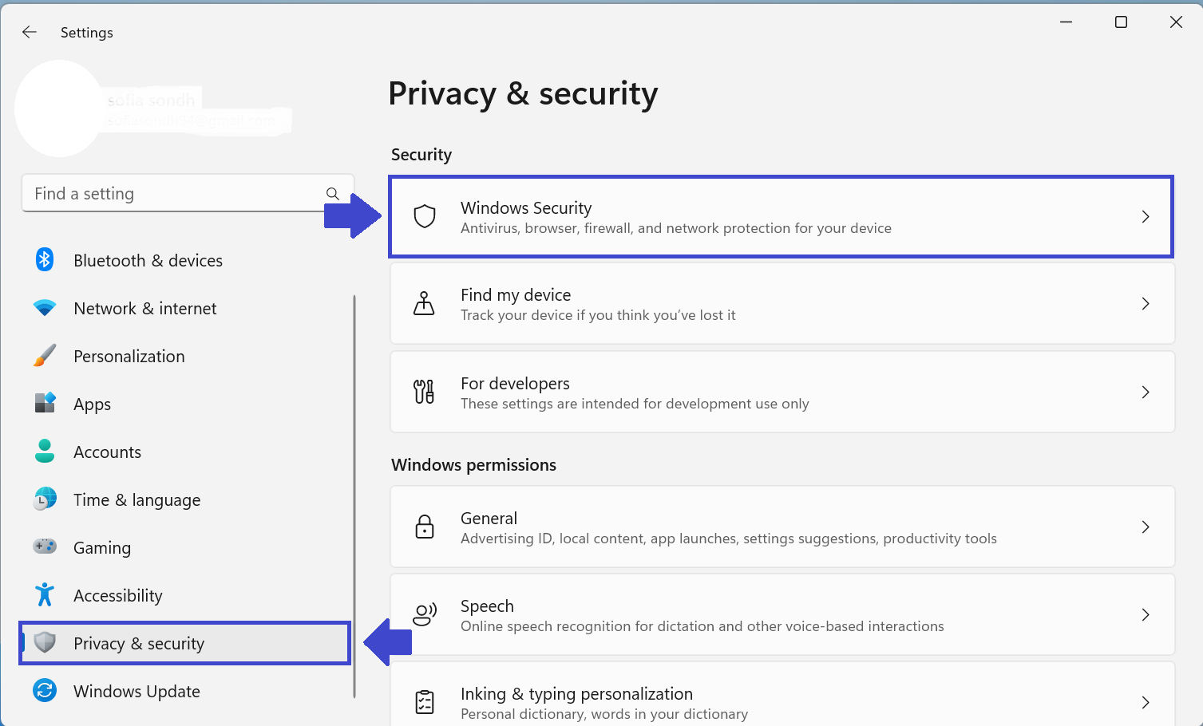Click the user profile avatar
The width and height of the screenshot is (1203, 726).
[x=60, y=109]
